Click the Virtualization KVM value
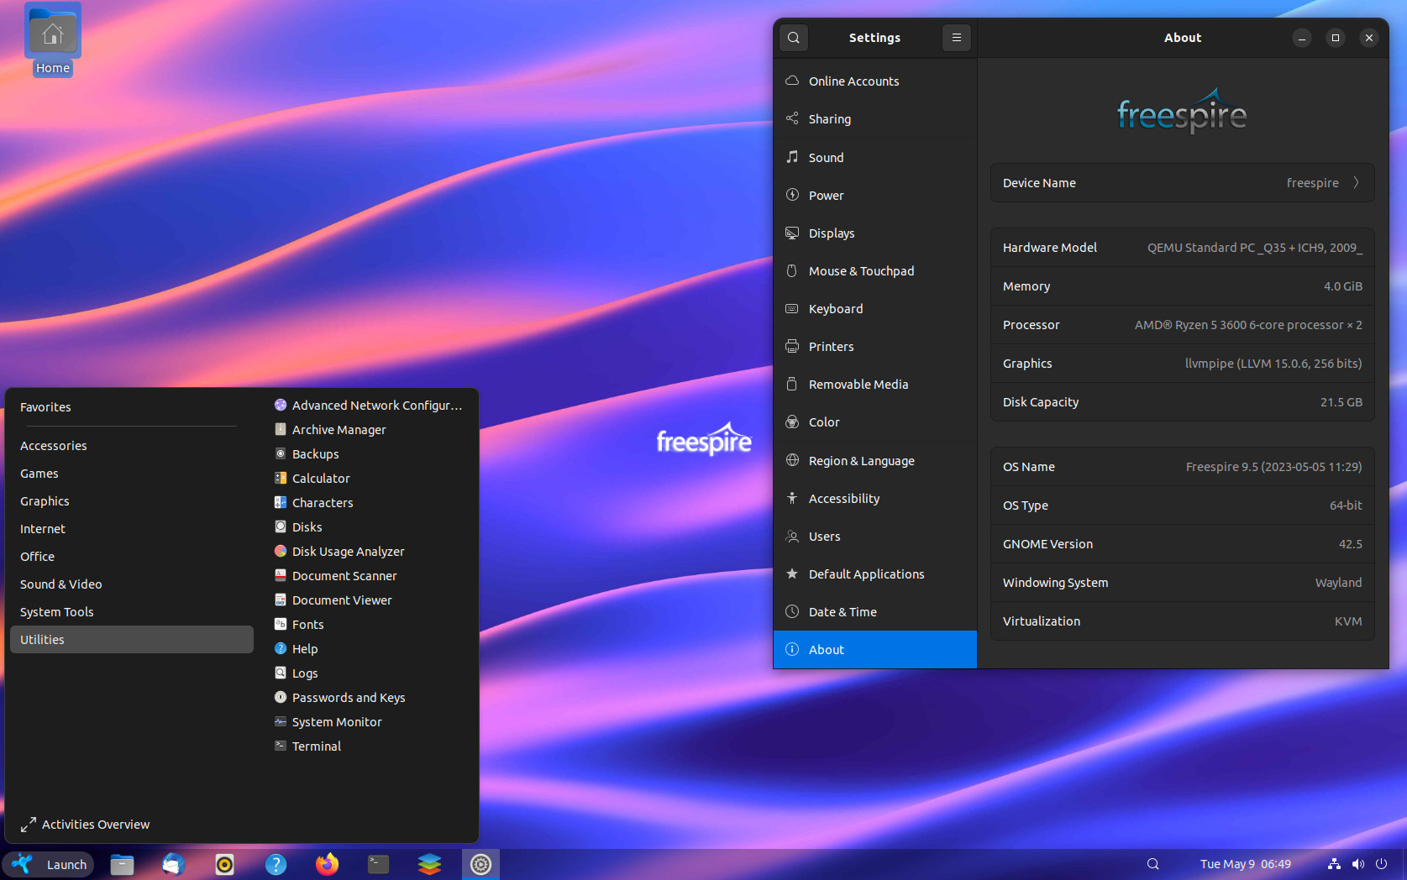Viewport: 1407px width, 880px height. [x=1348, y=621]
